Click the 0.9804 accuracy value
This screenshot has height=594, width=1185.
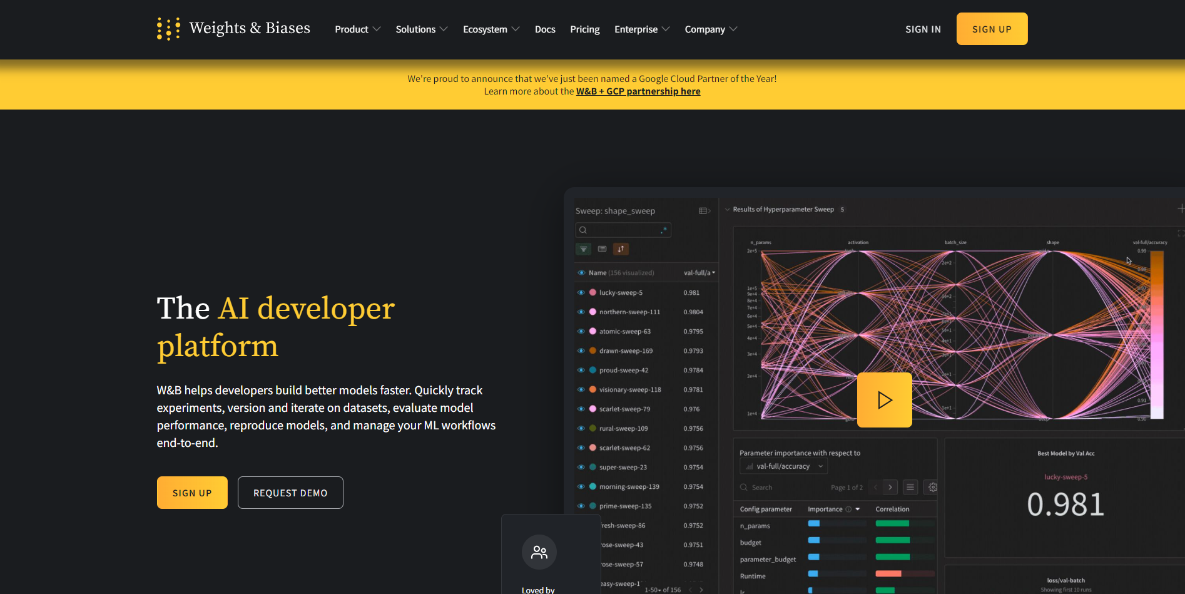click(x=693, y=312)
